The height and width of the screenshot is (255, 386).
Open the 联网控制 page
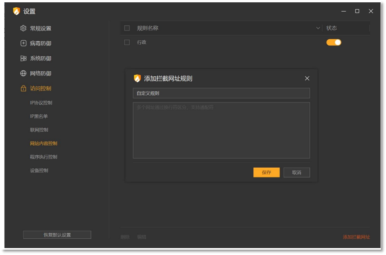point(39,130)
